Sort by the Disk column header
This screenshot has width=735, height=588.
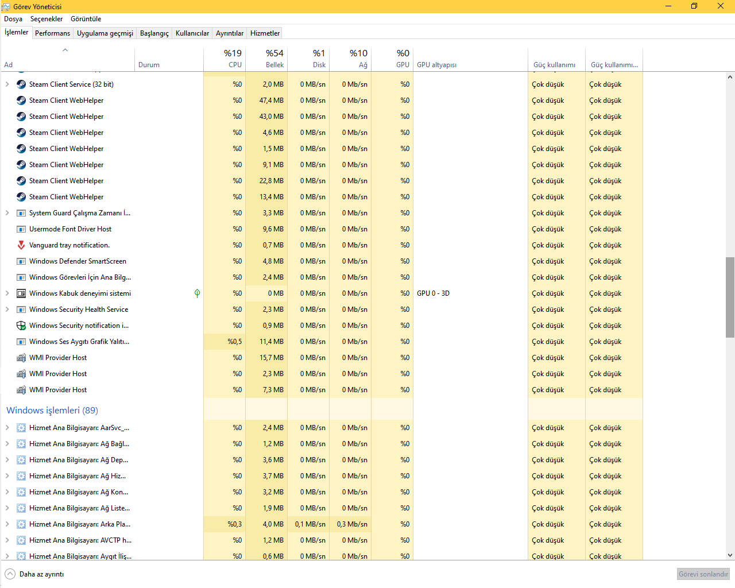308,59
